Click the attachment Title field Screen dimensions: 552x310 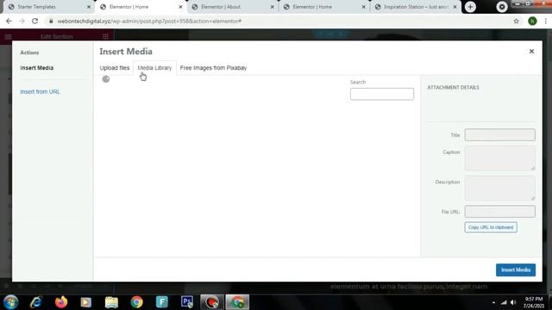point(500,135)
